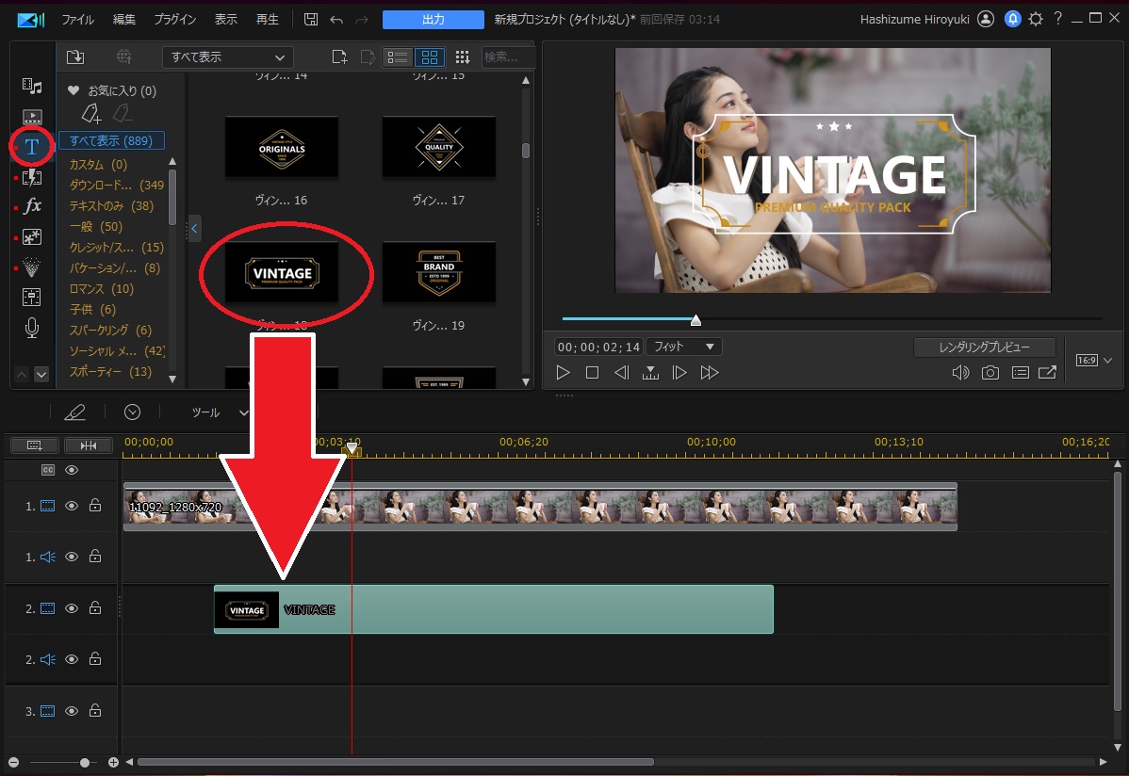Open the ファイル menu
This screenshot has width=1129, height=776.
click(x=77, y=19)
